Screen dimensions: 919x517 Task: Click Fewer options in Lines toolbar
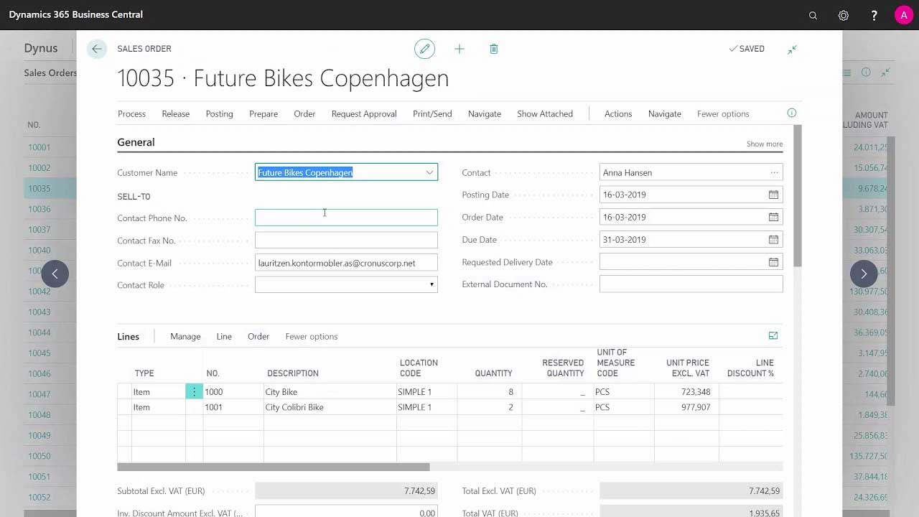click(x=311, y=336)
